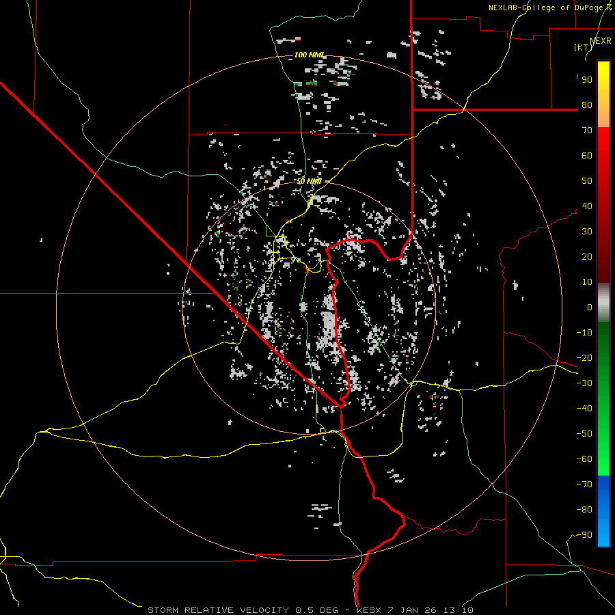Click the 13:10 timestamp in the caption
The height and width of the screenshot is (615, 615).
(458, 610)
